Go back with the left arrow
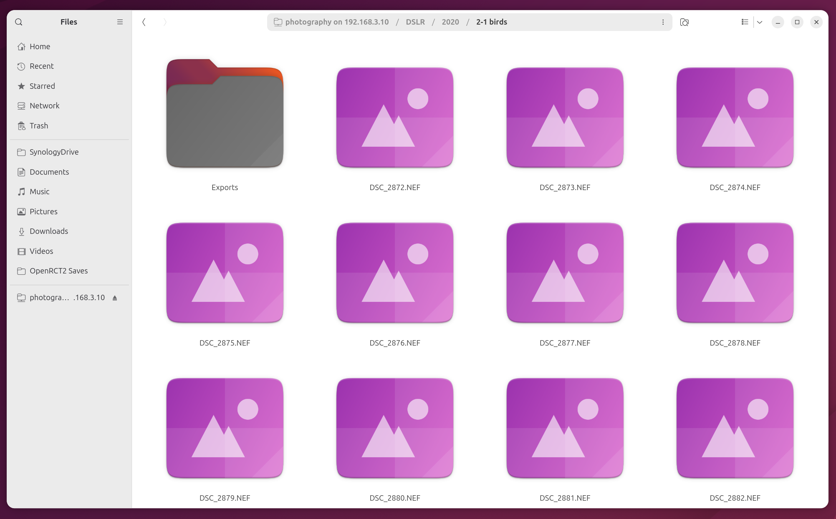Viewport: 836px width, 519px height. (x=144, y=22)
